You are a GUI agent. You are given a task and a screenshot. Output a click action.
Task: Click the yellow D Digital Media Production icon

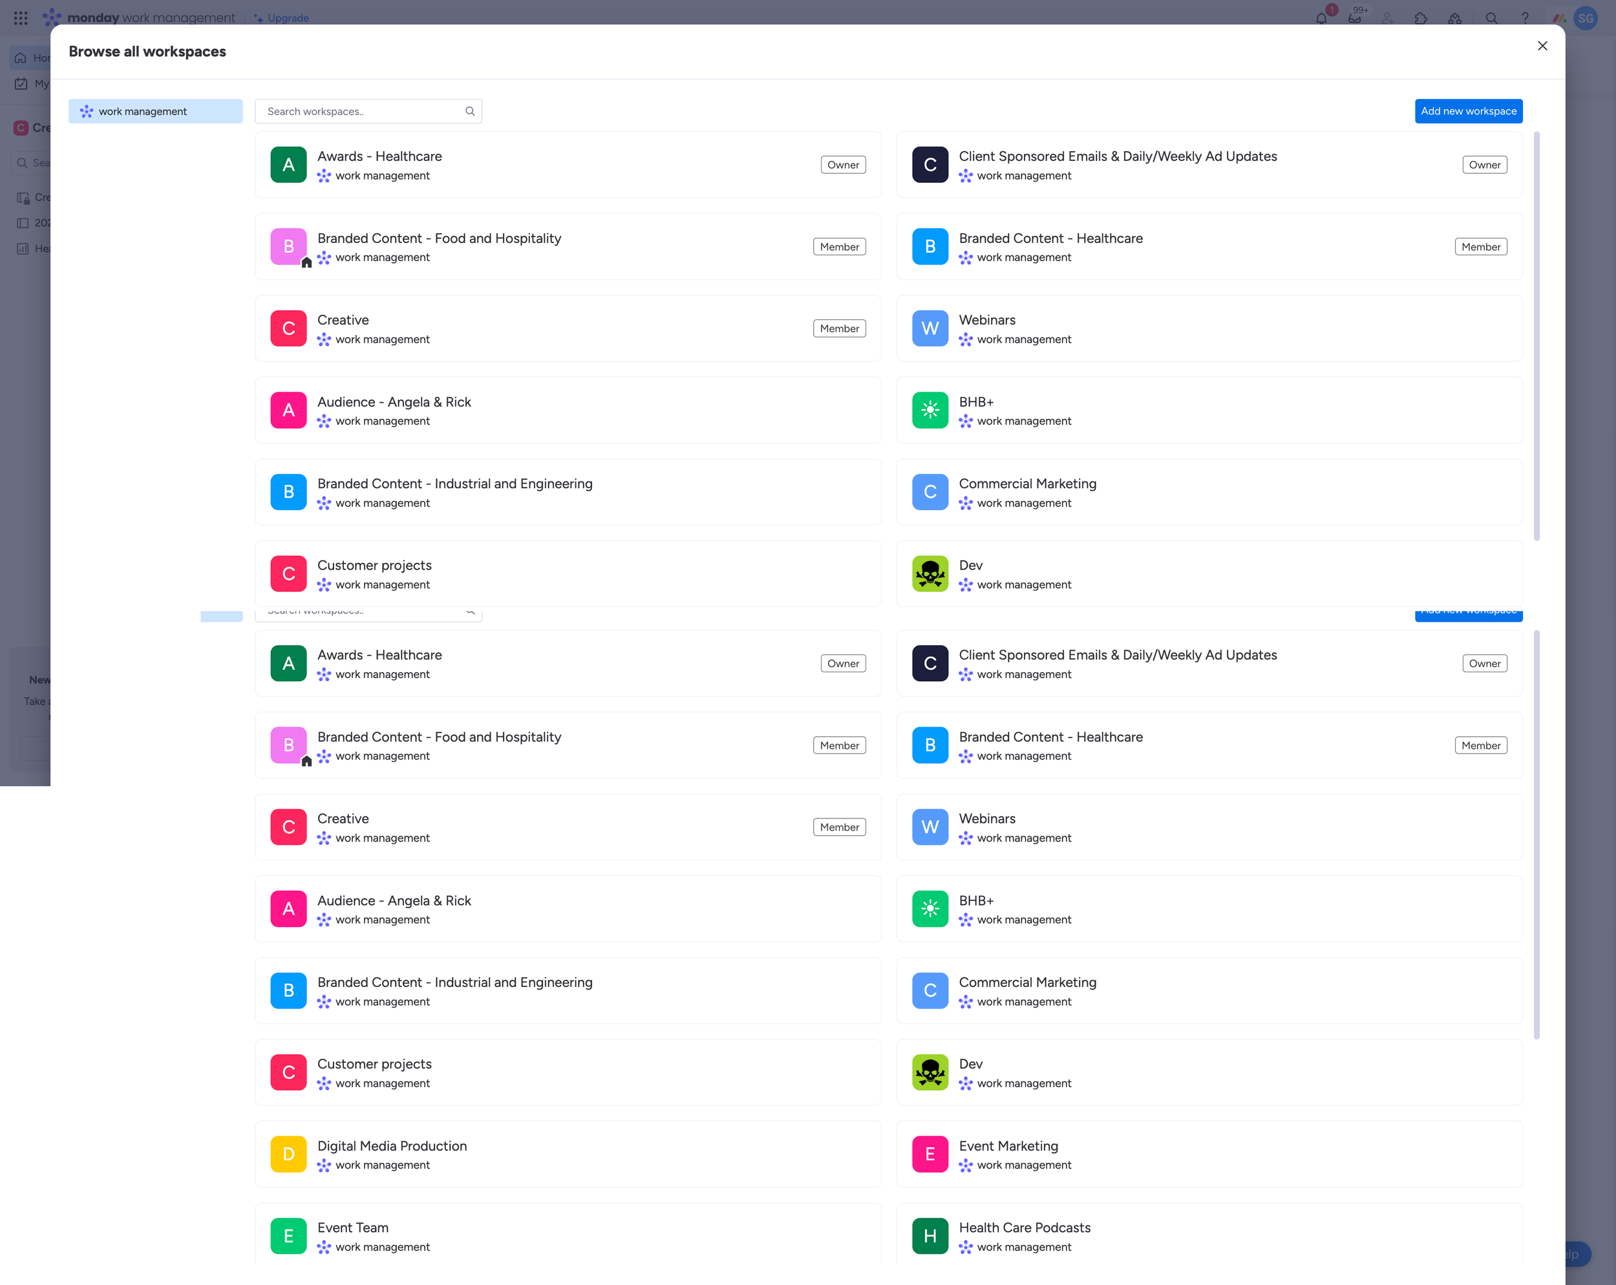(288, 1154)
